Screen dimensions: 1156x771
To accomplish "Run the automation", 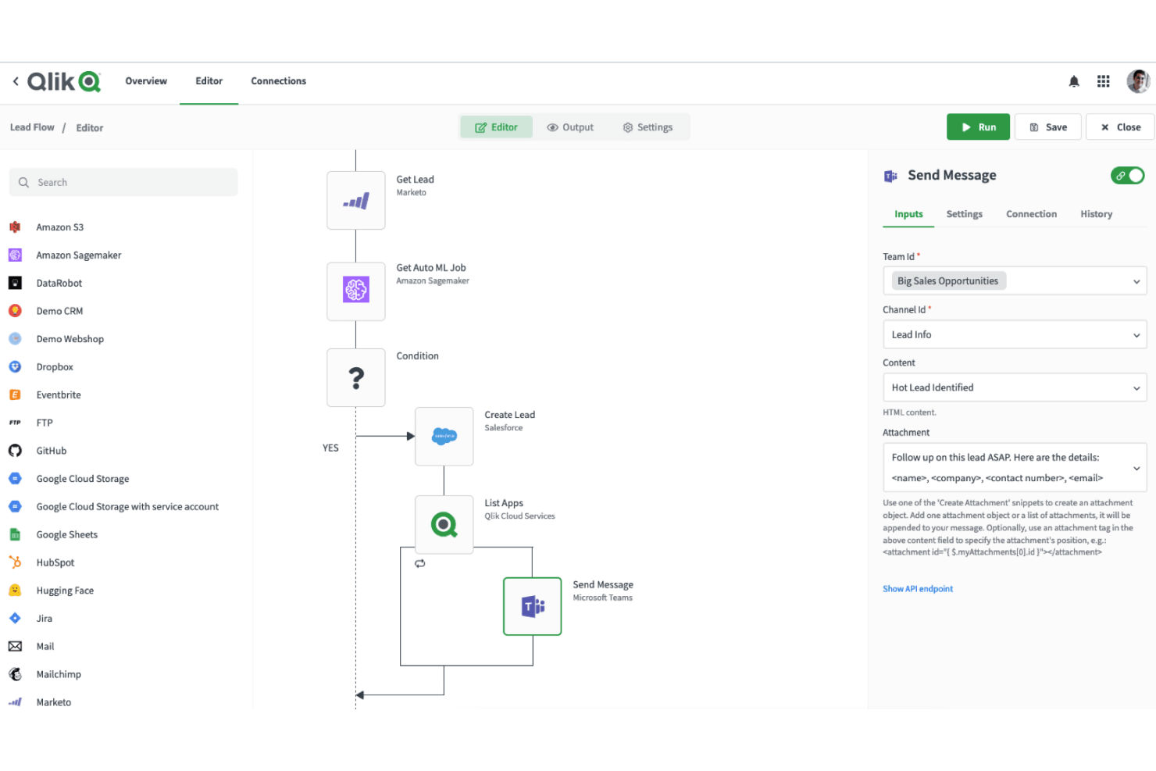I will (x=978, y=127).
